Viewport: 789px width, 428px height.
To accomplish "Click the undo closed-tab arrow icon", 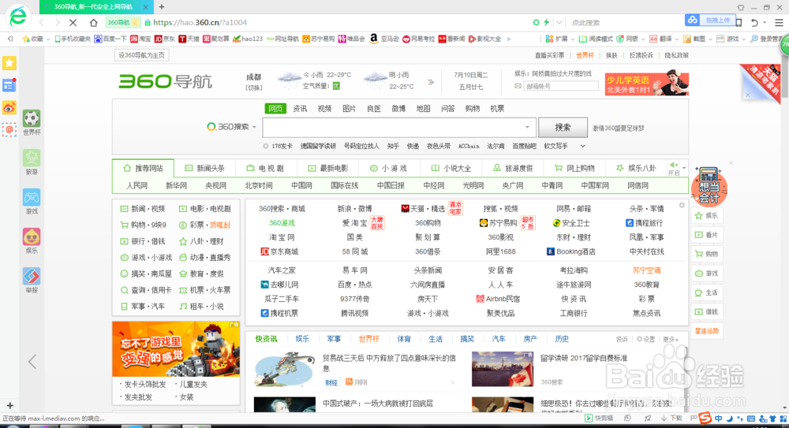I will coord(754,23).
